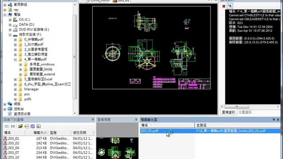Select the pcs folder
The image size is (283, 159).
pyautogui.click(x=27, y=94)
